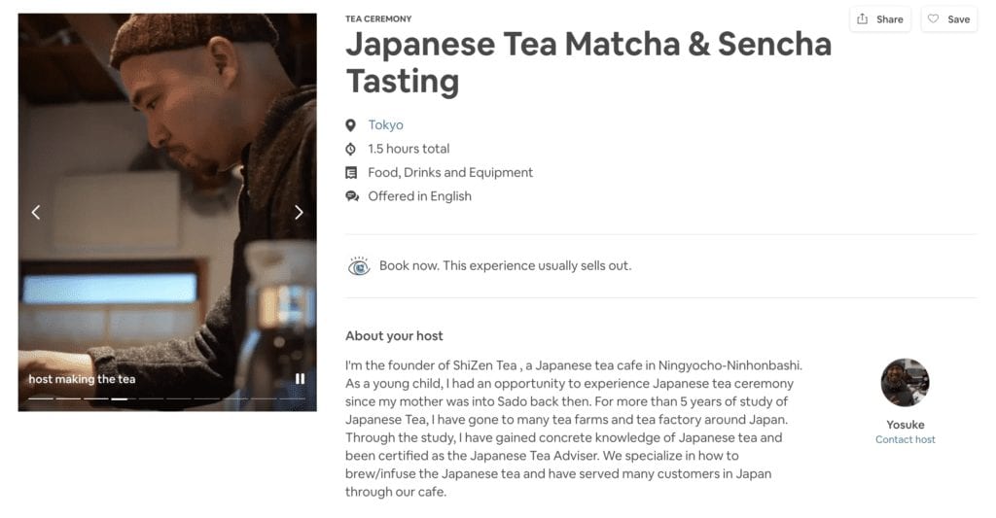Advance to the next photo with right arrow
The image size is (996, 518).
pyautogui.click(x=299, y=212)
